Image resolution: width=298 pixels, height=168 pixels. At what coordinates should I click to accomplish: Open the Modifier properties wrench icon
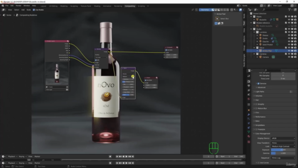tap(249, 114)
